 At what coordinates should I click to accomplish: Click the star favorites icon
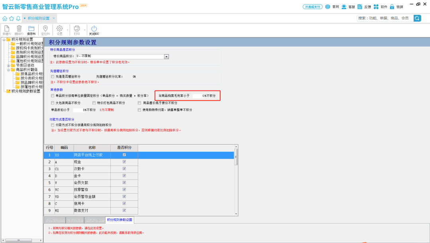(x=12, y=18)
